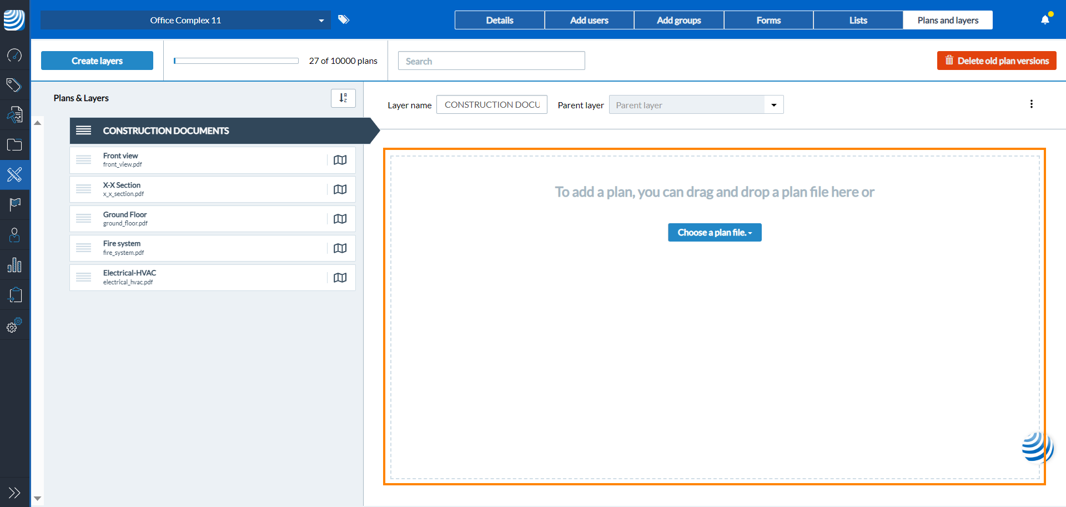Click the notification bell icon

coord(1045,20)
